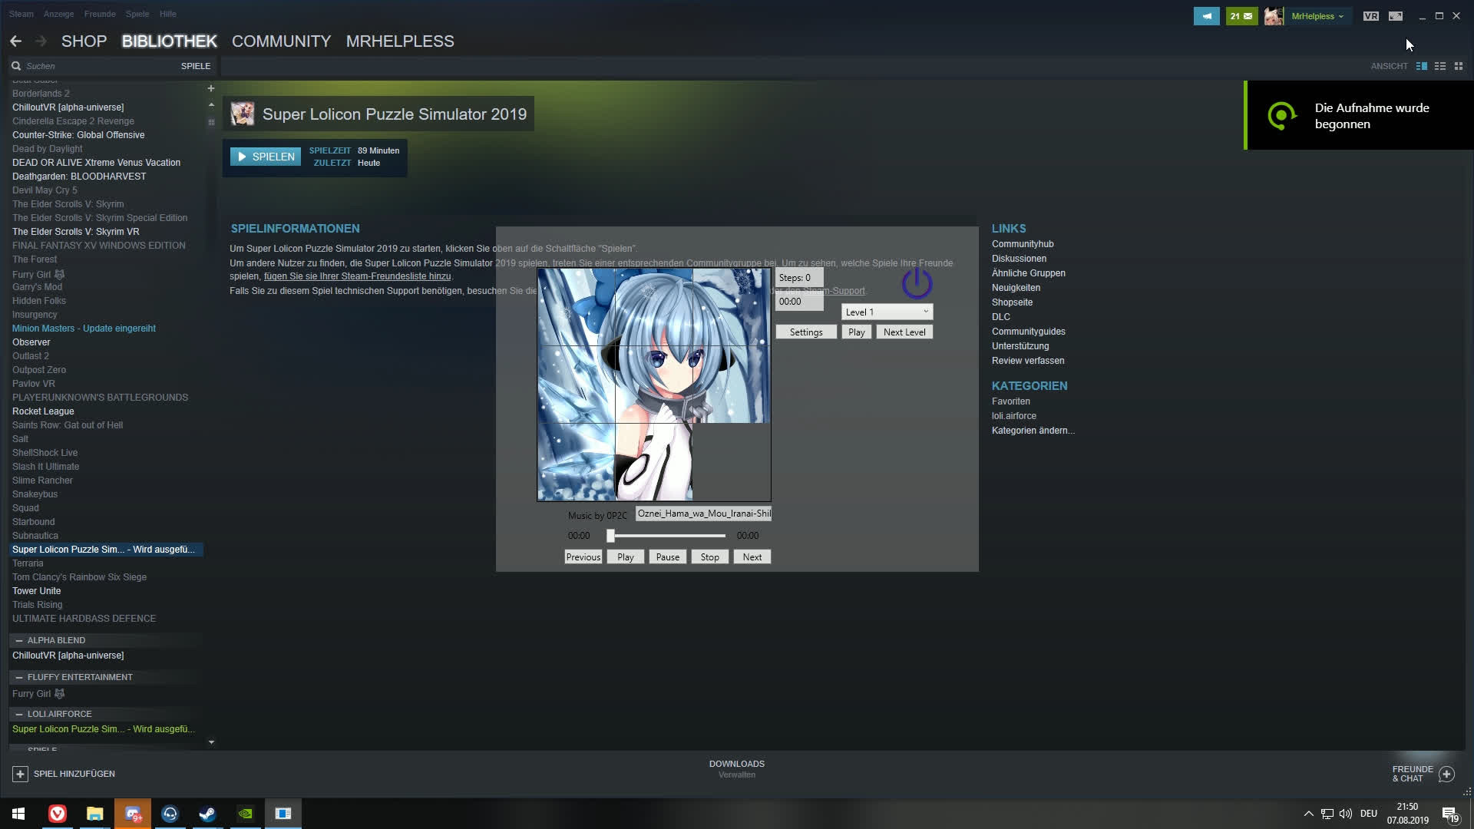Click the Next Level button
Screen dimensions: 1474x829
click(x=904, y=332)
